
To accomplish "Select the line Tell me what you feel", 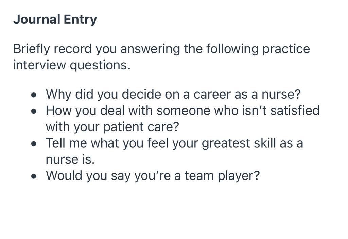I will coord(174,143).
